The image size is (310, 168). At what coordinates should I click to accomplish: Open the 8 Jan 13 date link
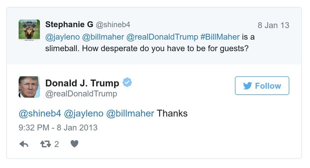[x=274, y=26]
